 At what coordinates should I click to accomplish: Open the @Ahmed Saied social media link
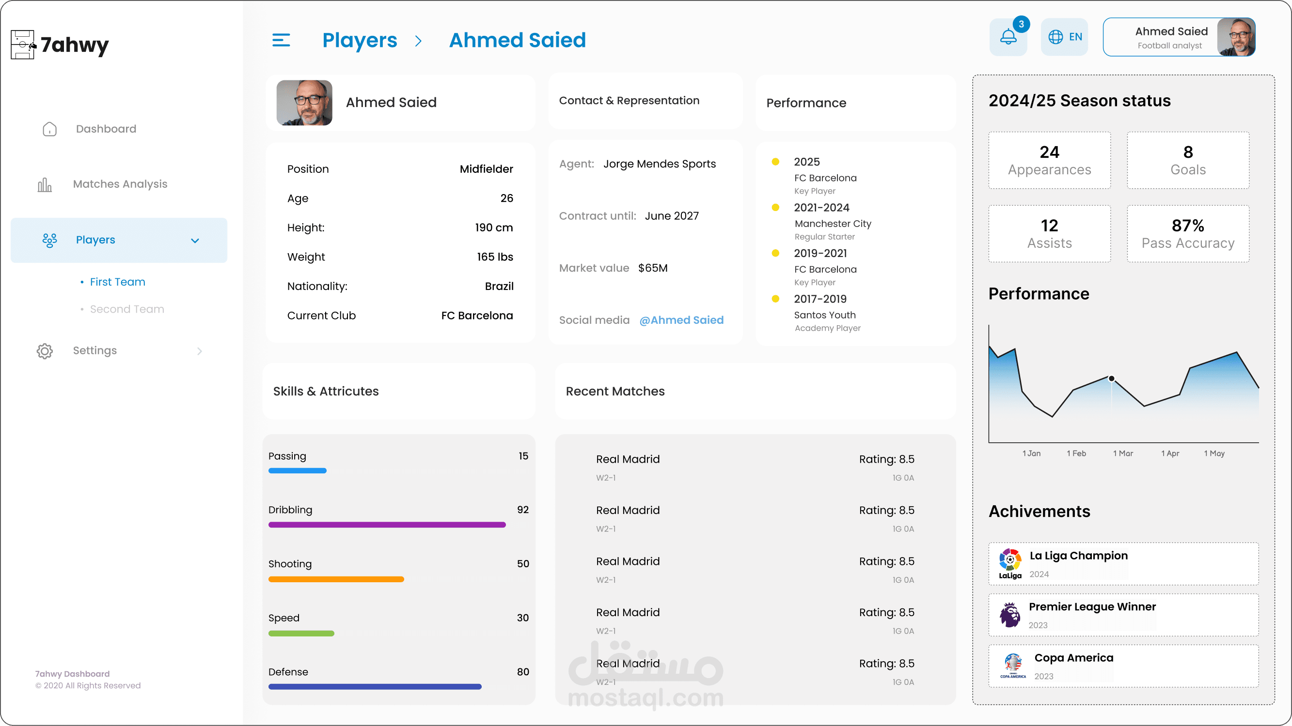point(681,320)
